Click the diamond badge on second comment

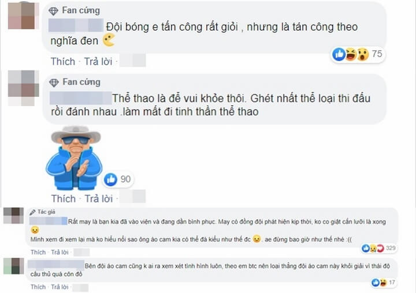pyautogui.click(x=54, y=83)
